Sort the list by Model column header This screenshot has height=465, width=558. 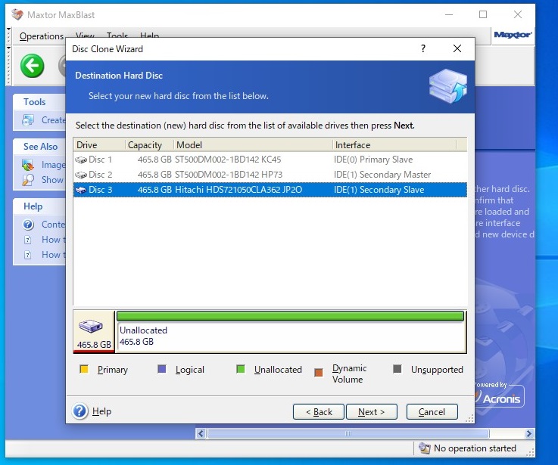pyautogui.click(x=253, y=144)
